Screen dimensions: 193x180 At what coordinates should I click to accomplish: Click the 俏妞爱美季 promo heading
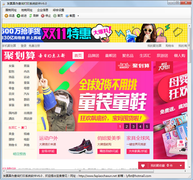tap(109, 138)
